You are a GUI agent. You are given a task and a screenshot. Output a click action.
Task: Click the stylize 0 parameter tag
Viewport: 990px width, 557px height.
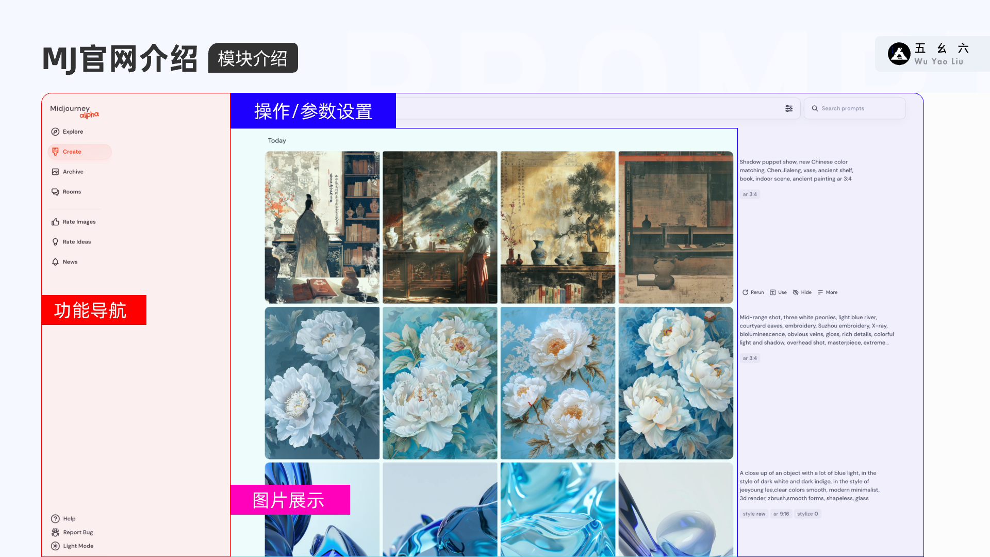(807, 514)
